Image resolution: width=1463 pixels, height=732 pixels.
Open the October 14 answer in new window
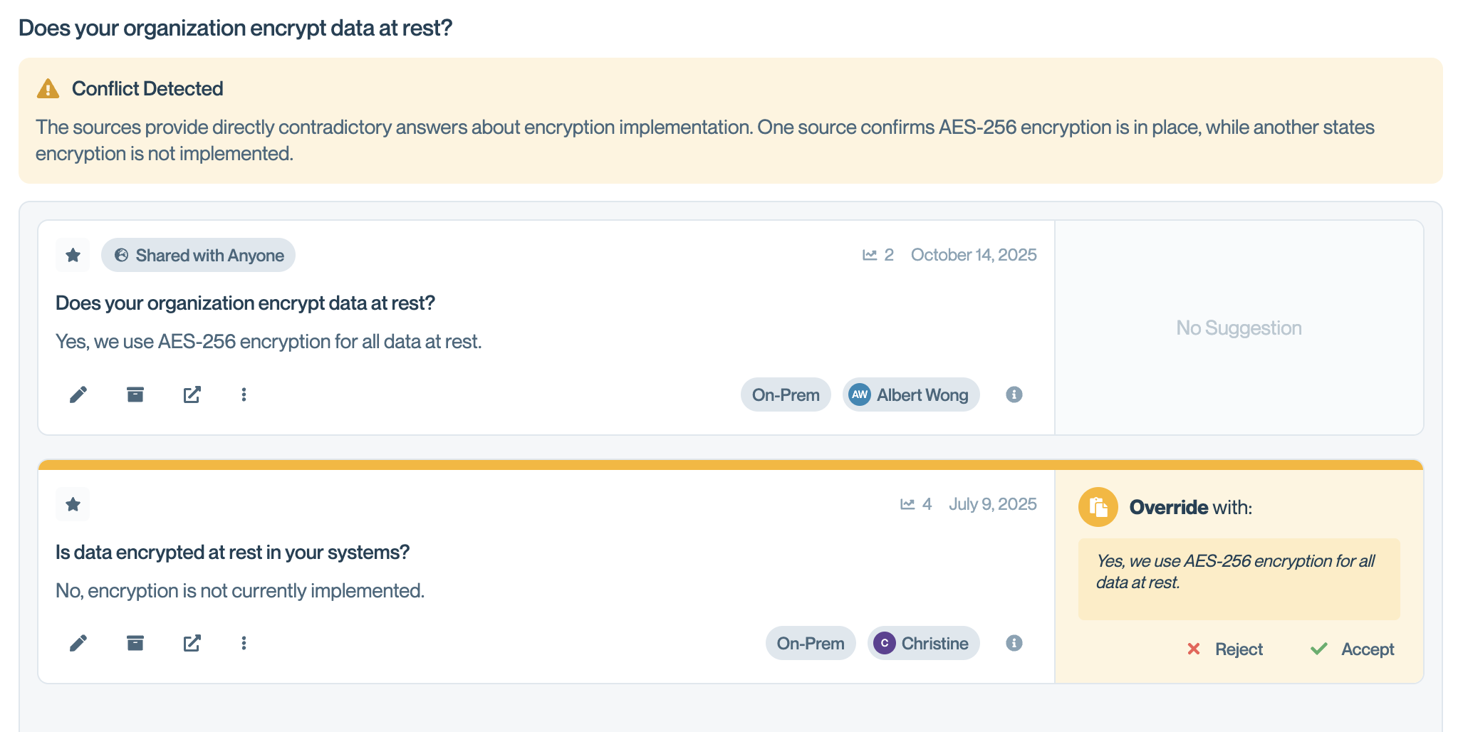tap(192, 394)
